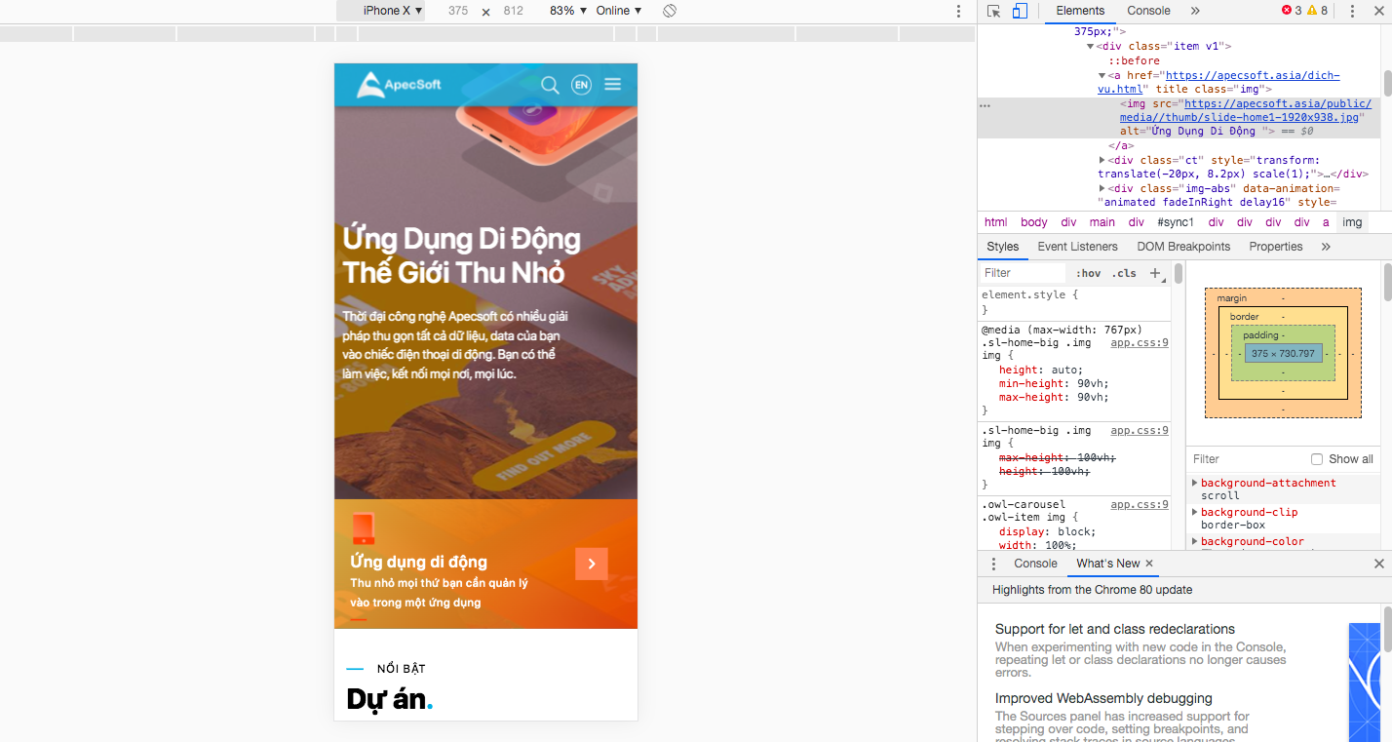Expand background-color computed property
1392x742 pixels.
click(x=1195, y=541)
